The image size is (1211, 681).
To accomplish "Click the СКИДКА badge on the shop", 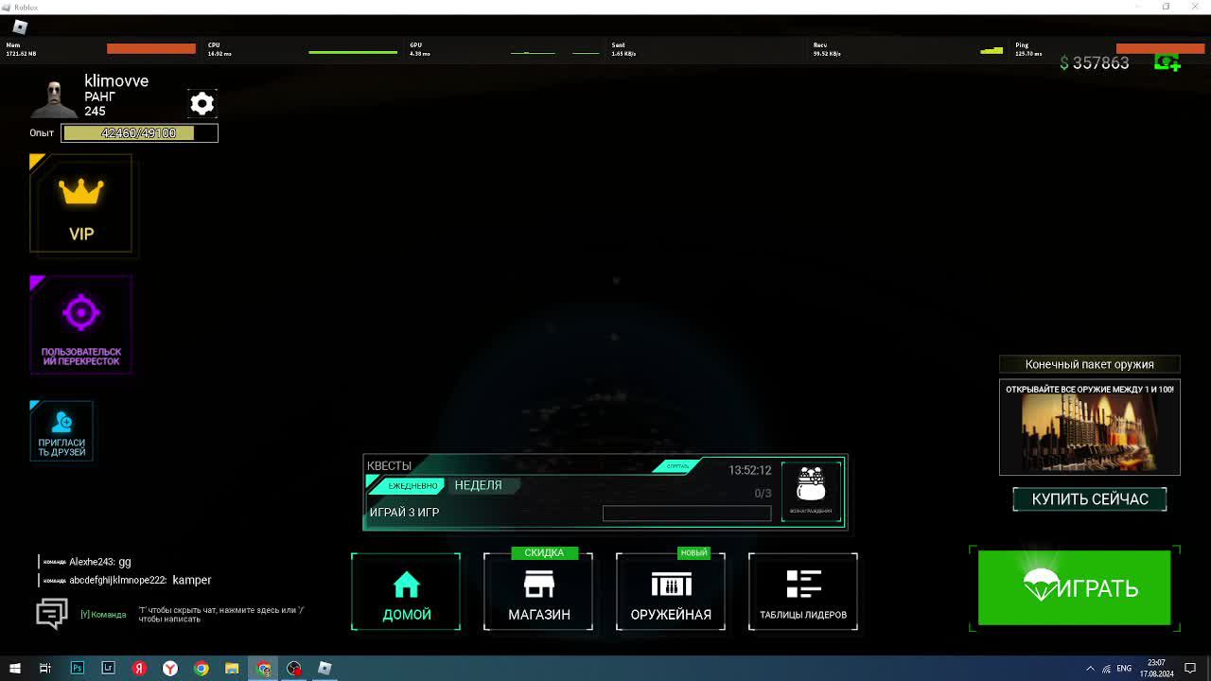I will (x=544, y=552).
